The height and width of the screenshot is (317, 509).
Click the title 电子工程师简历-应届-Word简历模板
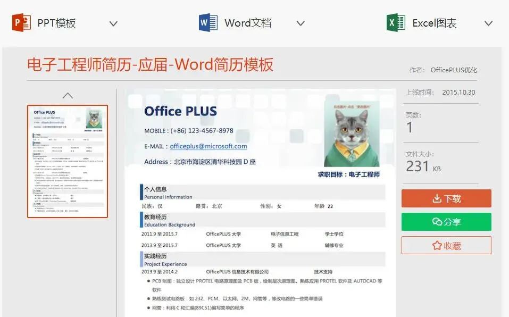coord(151,64)
